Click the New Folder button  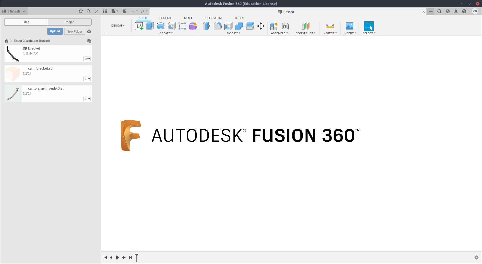coord(74,31)
